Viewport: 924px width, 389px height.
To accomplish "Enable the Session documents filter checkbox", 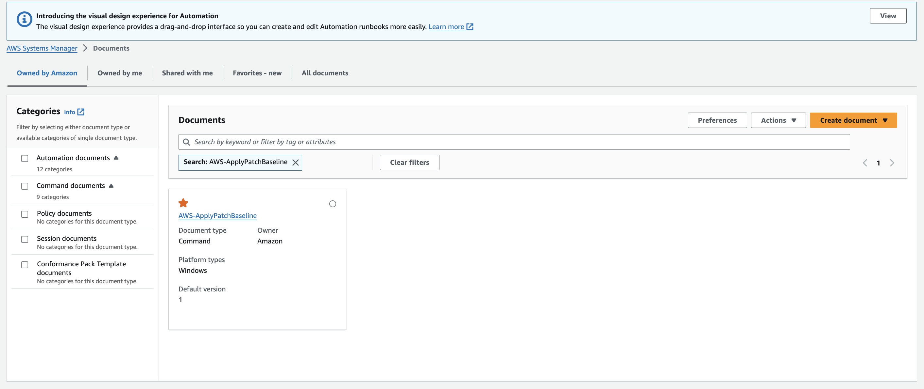I will click(x=25, y=239).
